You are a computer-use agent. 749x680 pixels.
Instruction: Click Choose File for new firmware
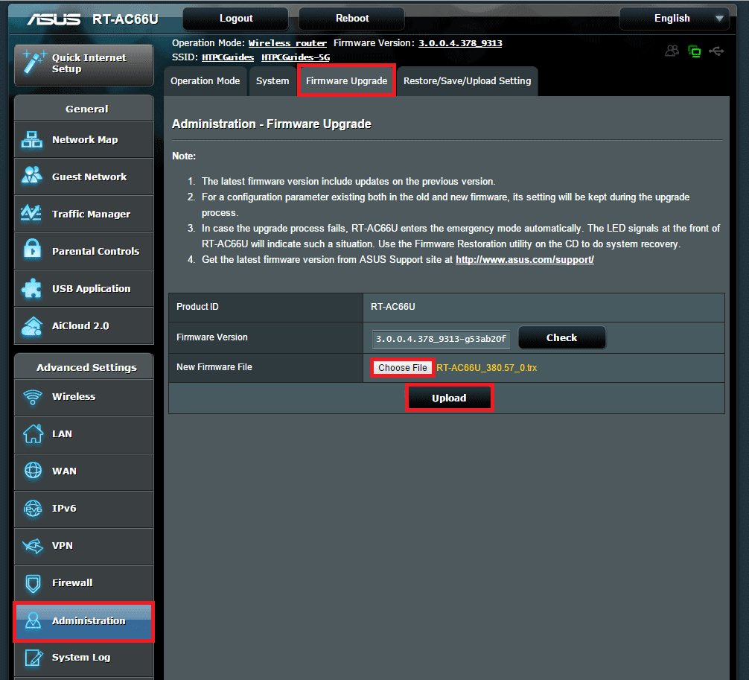[403, 368]
